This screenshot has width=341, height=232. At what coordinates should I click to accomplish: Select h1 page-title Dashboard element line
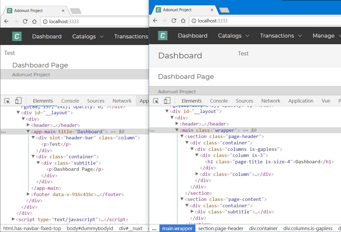click(x=269, y=162)
